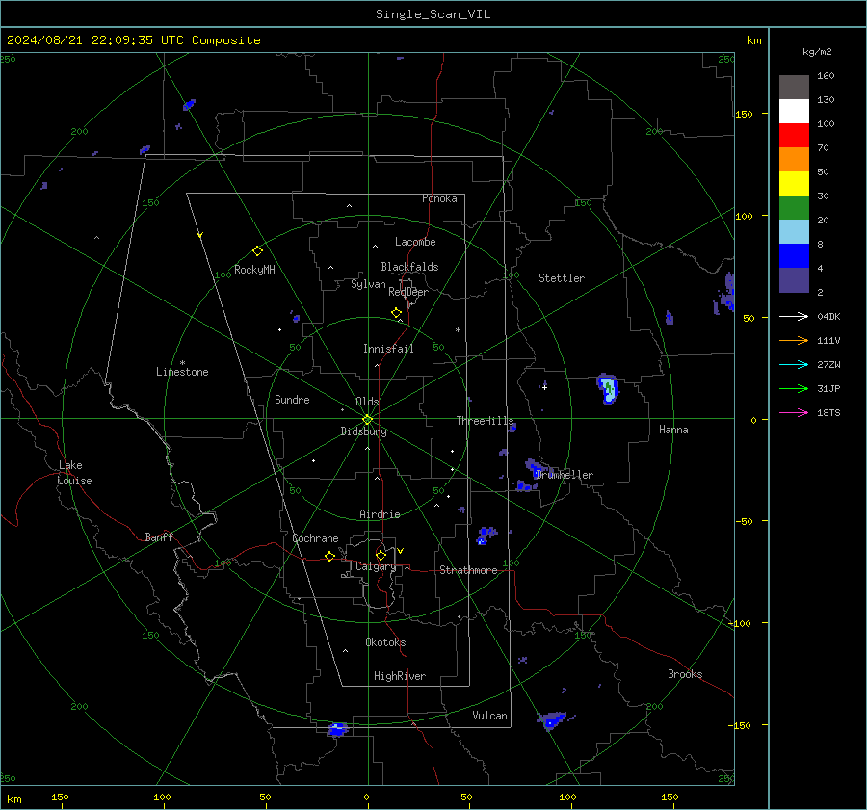Click the green storm cell west of Hanna
The image size is (867, 810).
(x=608, y=389)
